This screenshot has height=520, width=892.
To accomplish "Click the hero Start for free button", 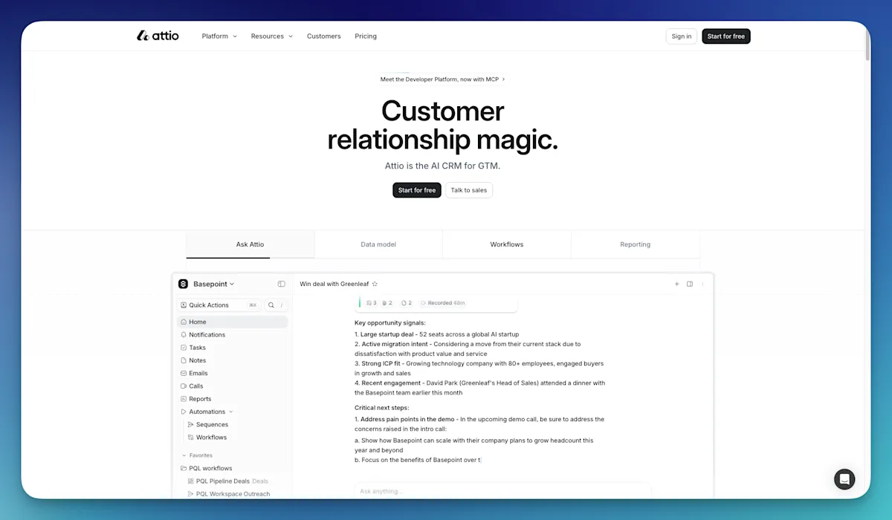I will click(417, 190).
